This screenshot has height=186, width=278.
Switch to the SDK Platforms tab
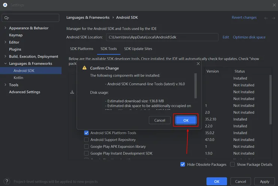[82, 49]
